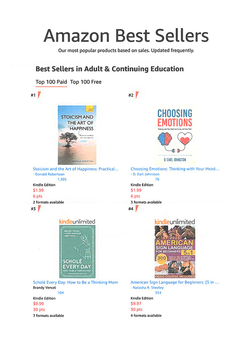The height and width of the screenshot is (355, 244).
Task: Visit author D. Earl Johnston's page
Action: [146, 174]
